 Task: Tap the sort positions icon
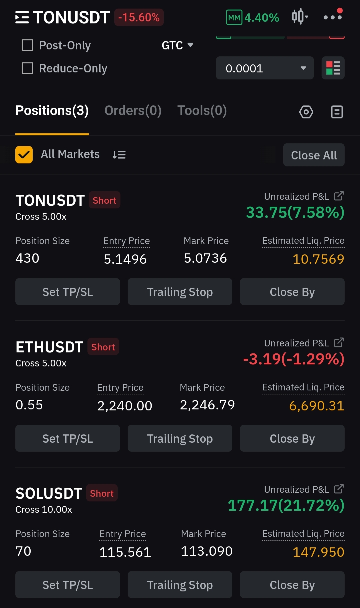click(119, 155)
